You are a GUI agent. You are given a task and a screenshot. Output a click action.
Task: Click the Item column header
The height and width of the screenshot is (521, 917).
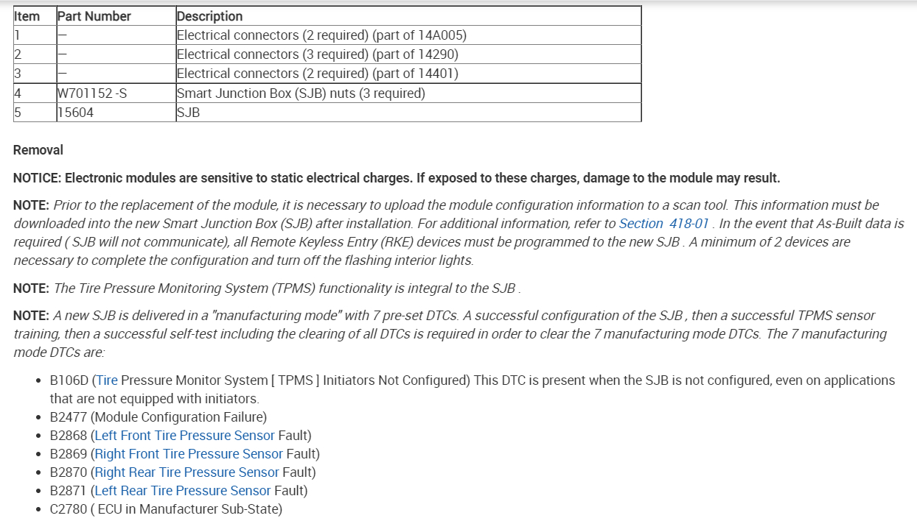coord(27,16)
